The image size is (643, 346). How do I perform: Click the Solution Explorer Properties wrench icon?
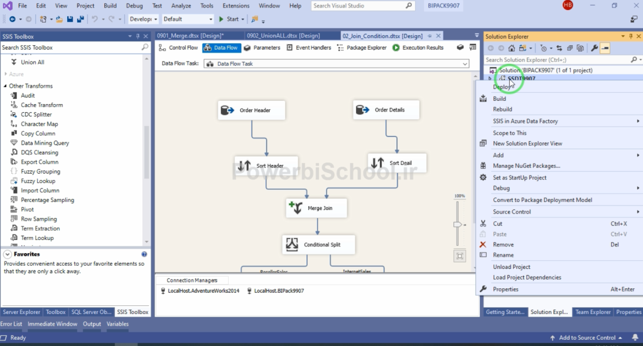[x=595, y=48]
